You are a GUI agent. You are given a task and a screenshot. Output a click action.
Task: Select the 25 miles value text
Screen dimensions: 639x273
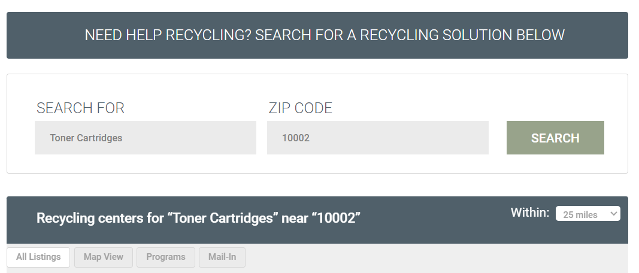pyautogui.click(x=580, y=214)
